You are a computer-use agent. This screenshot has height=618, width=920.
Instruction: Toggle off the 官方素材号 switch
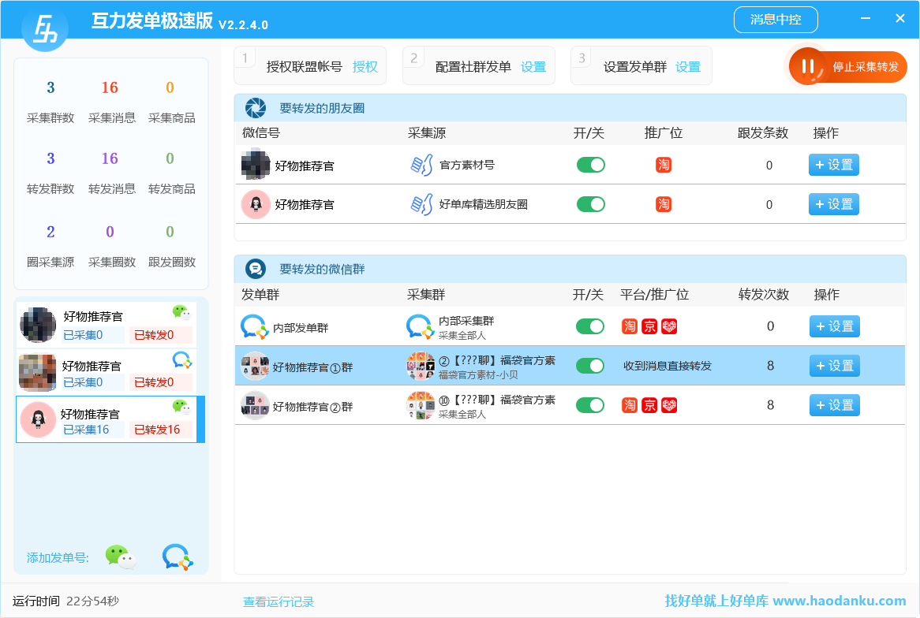[590, 165]
